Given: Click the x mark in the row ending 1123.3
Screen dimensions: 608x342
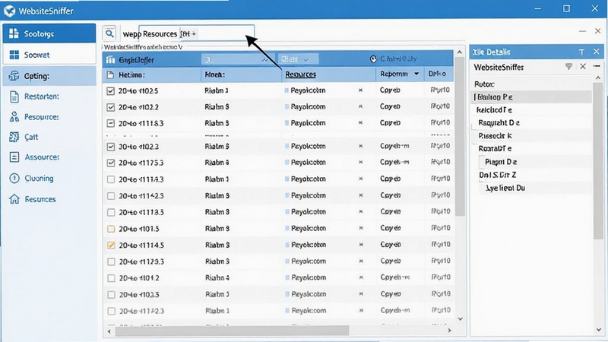Looking at the screenshot, I should 360,261.
